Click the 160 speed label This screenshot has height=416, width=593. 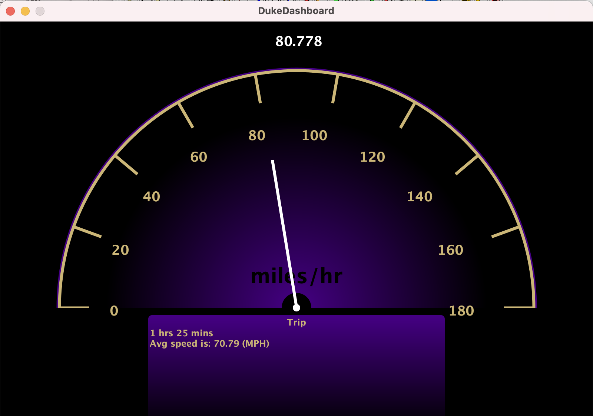click(x=451, y=250)
